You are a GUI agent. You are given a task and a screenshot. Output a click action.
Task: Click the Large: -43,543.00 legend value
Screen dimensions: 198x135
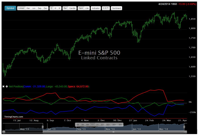56,87
